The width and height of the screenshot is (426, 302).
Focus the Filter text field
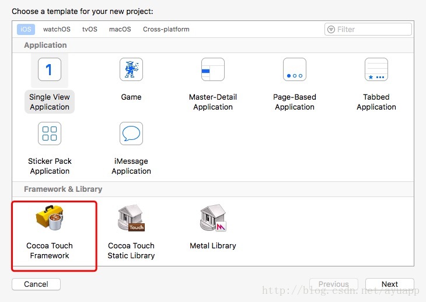pyautogui.click(x=368, y=29)
